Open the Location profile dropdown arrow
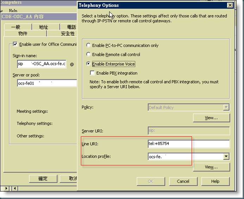The width and height of the screenshot is (244, 199). click(226, 156)
